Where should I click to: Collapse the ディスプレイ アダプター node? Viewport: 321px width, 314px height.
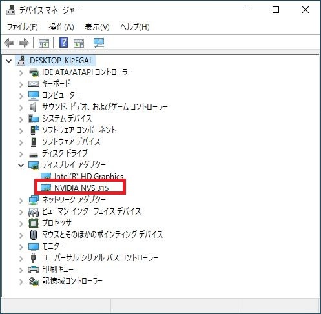[x=21, y=165]
